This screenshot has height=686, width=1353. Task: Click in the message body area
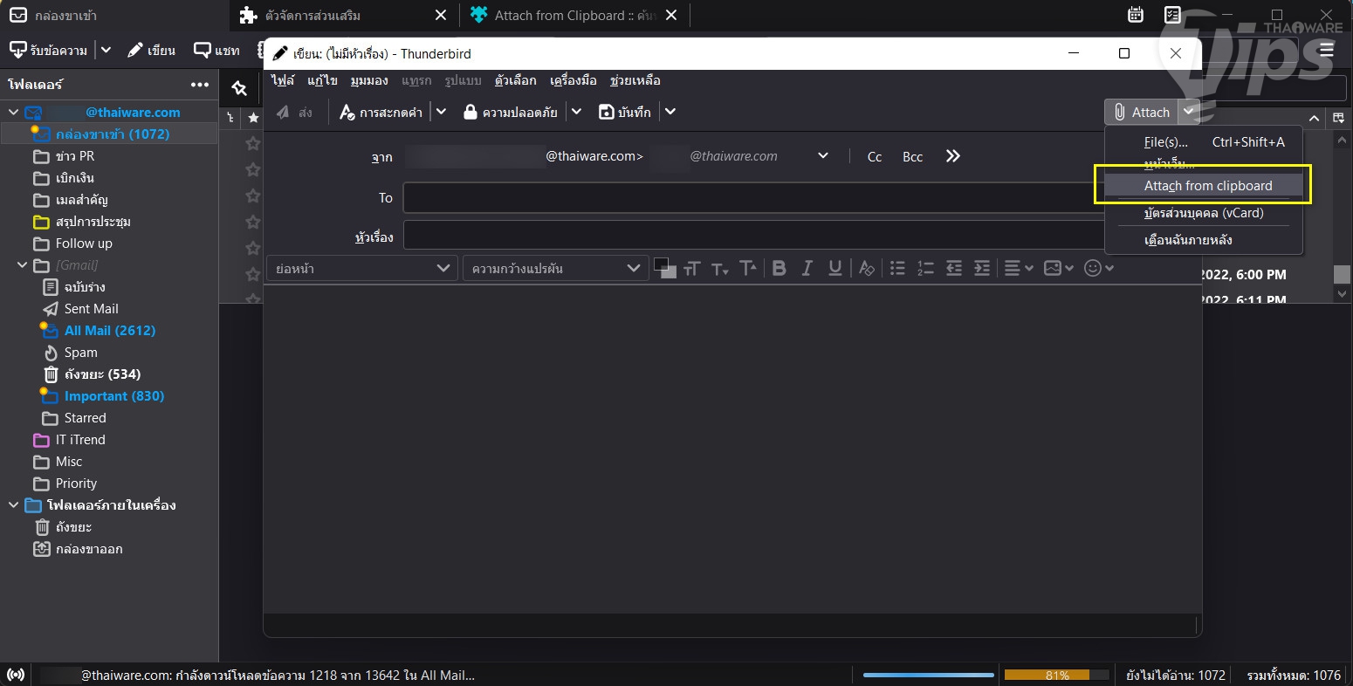click(x=731, y=449)
